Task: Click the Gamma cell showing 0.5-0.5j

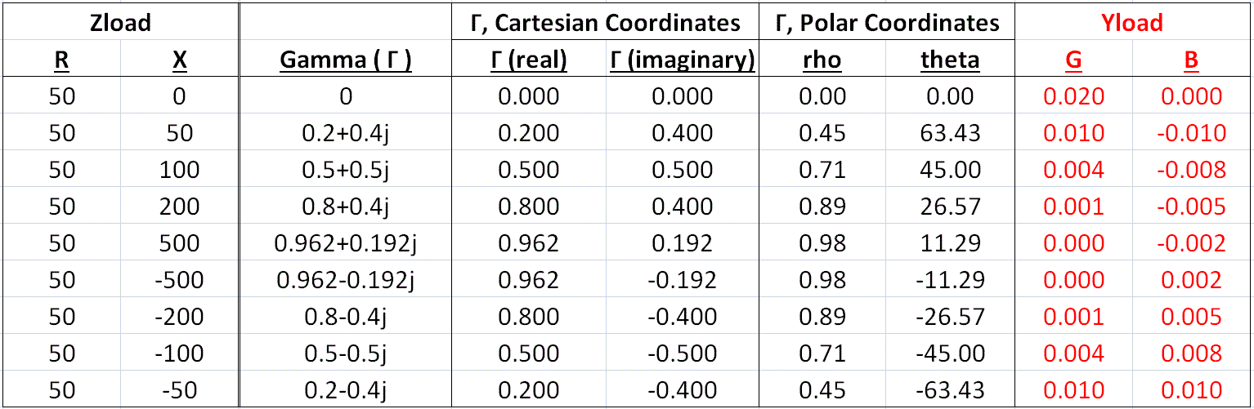Action: point(345,353)
